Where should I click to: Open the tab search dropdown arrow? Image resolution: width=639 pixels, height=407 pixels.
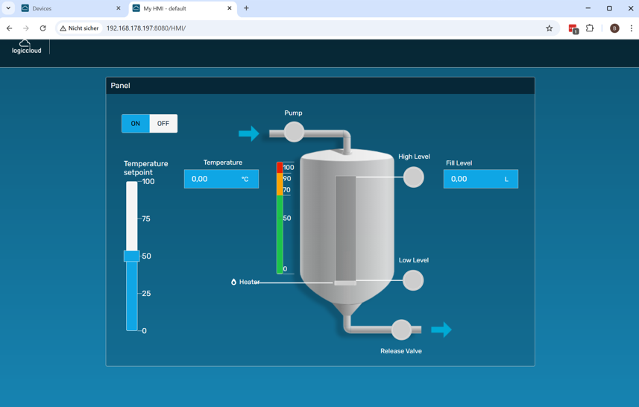[8, 8]
